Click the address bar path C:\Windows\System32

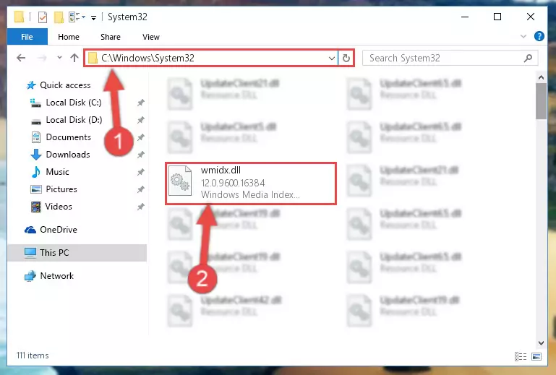pyautogui.click(x=147, y=58)
